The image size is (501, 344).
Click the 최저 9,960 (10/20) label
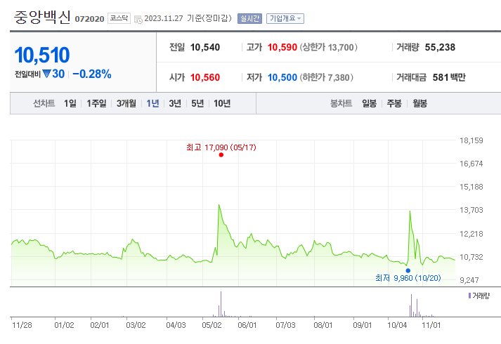[x=408, y=278]
